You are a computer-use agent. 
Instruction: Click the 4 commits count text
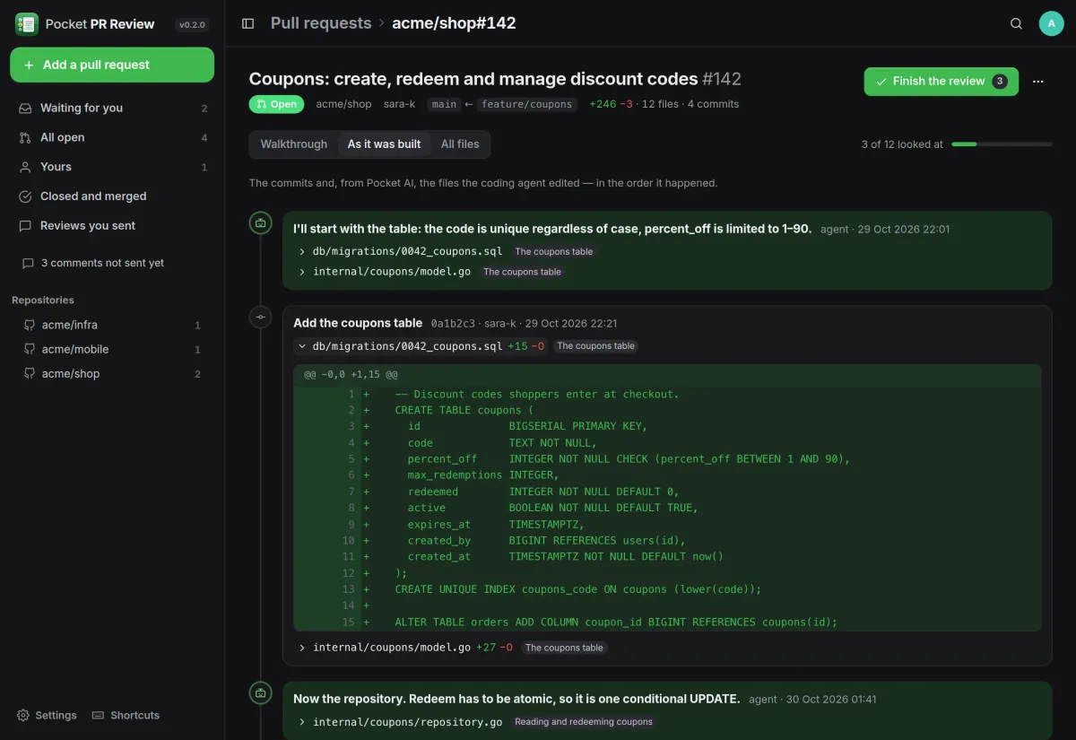713,104
